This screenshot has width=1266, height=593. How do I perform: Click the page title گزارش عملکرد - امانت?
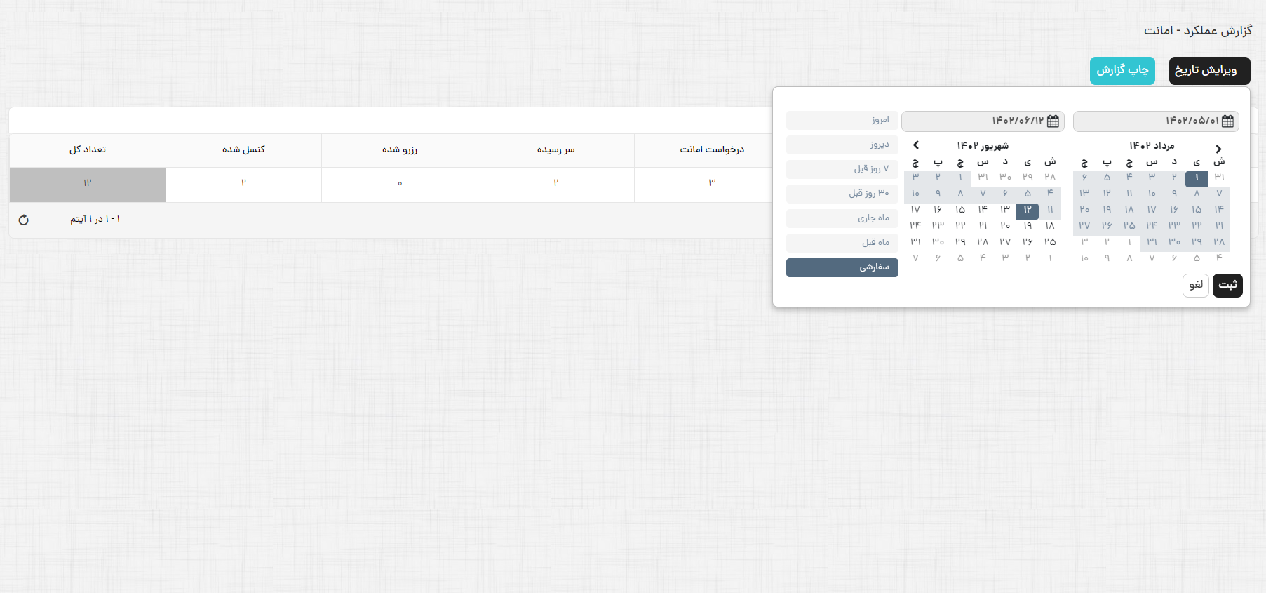coord(1198,31)
